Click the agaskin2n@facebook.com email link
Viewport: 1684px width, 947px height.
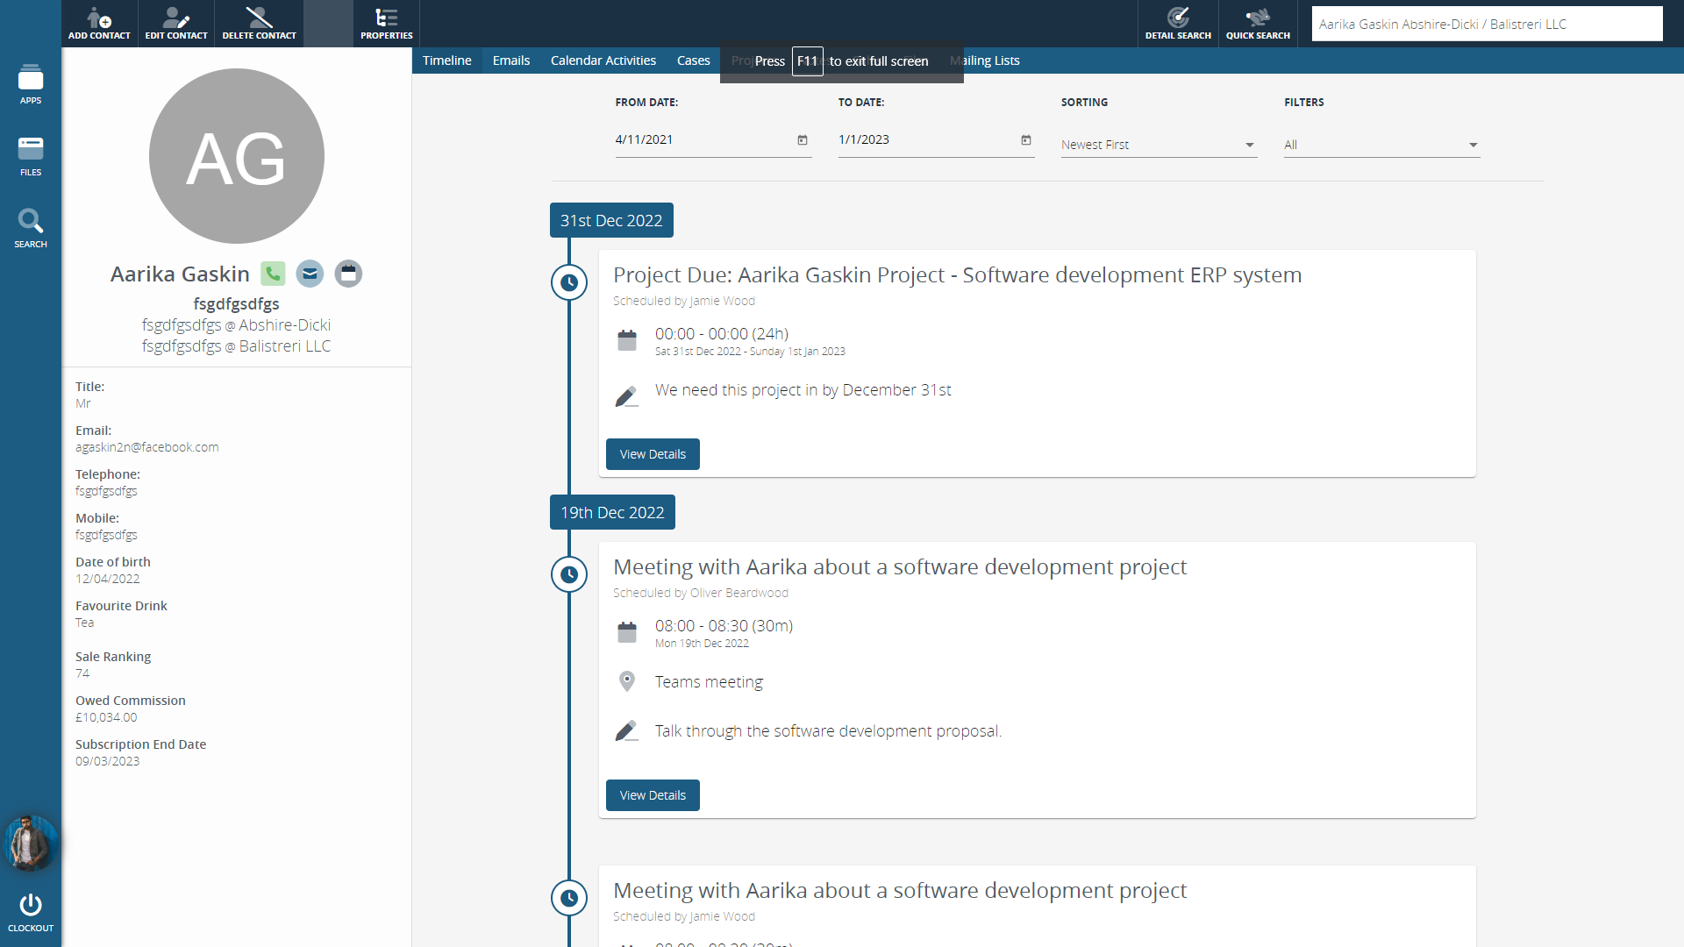[x=147, y=447]
